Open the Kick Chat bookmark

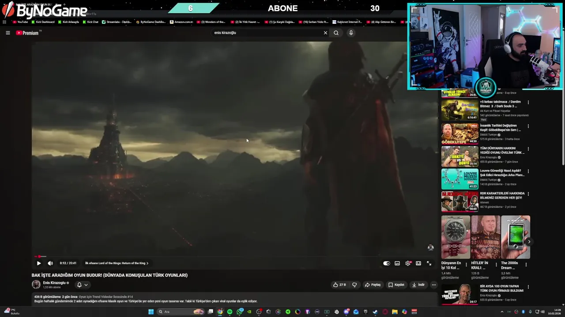90,22
